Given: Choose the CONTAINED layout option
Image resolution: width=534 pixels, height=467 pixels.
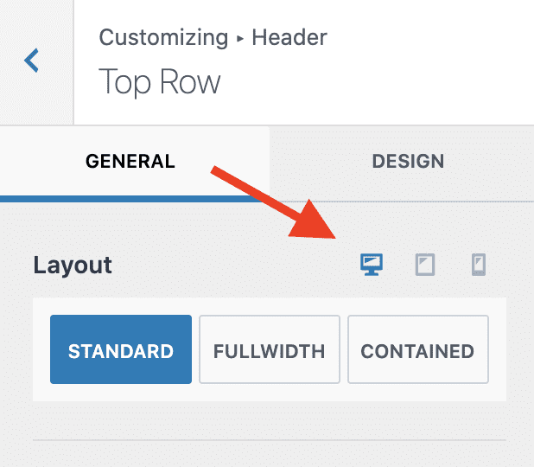Looking at the screenshot, I should tap(418, 349).
